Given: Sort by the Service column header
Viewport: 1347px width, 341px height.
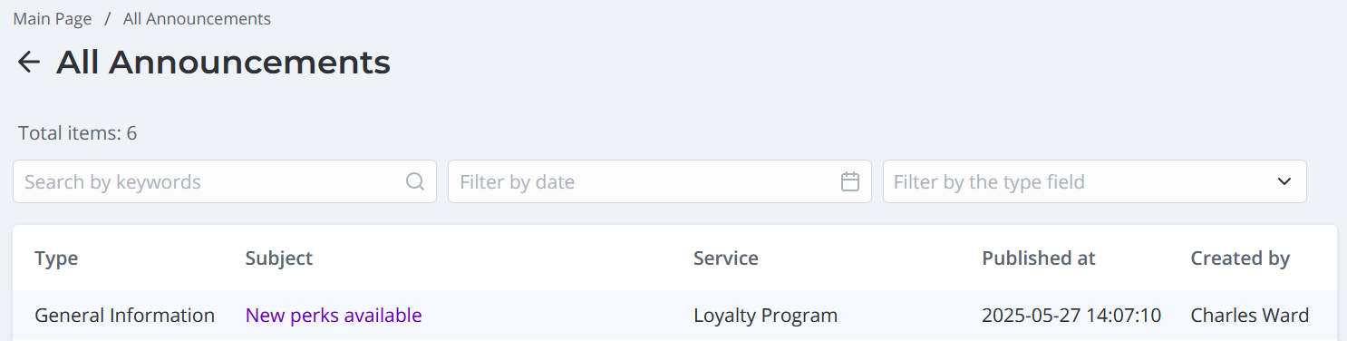Looking at the screenshot, I should [726, 258].
